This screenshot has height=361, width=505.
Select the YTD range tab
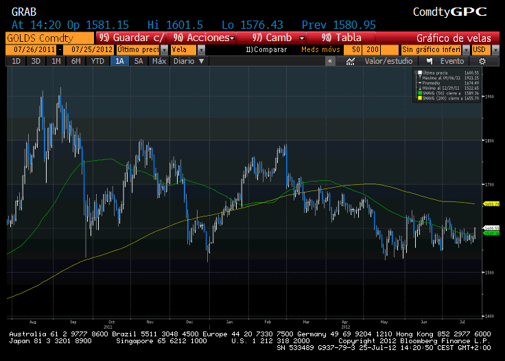[97, 61]
